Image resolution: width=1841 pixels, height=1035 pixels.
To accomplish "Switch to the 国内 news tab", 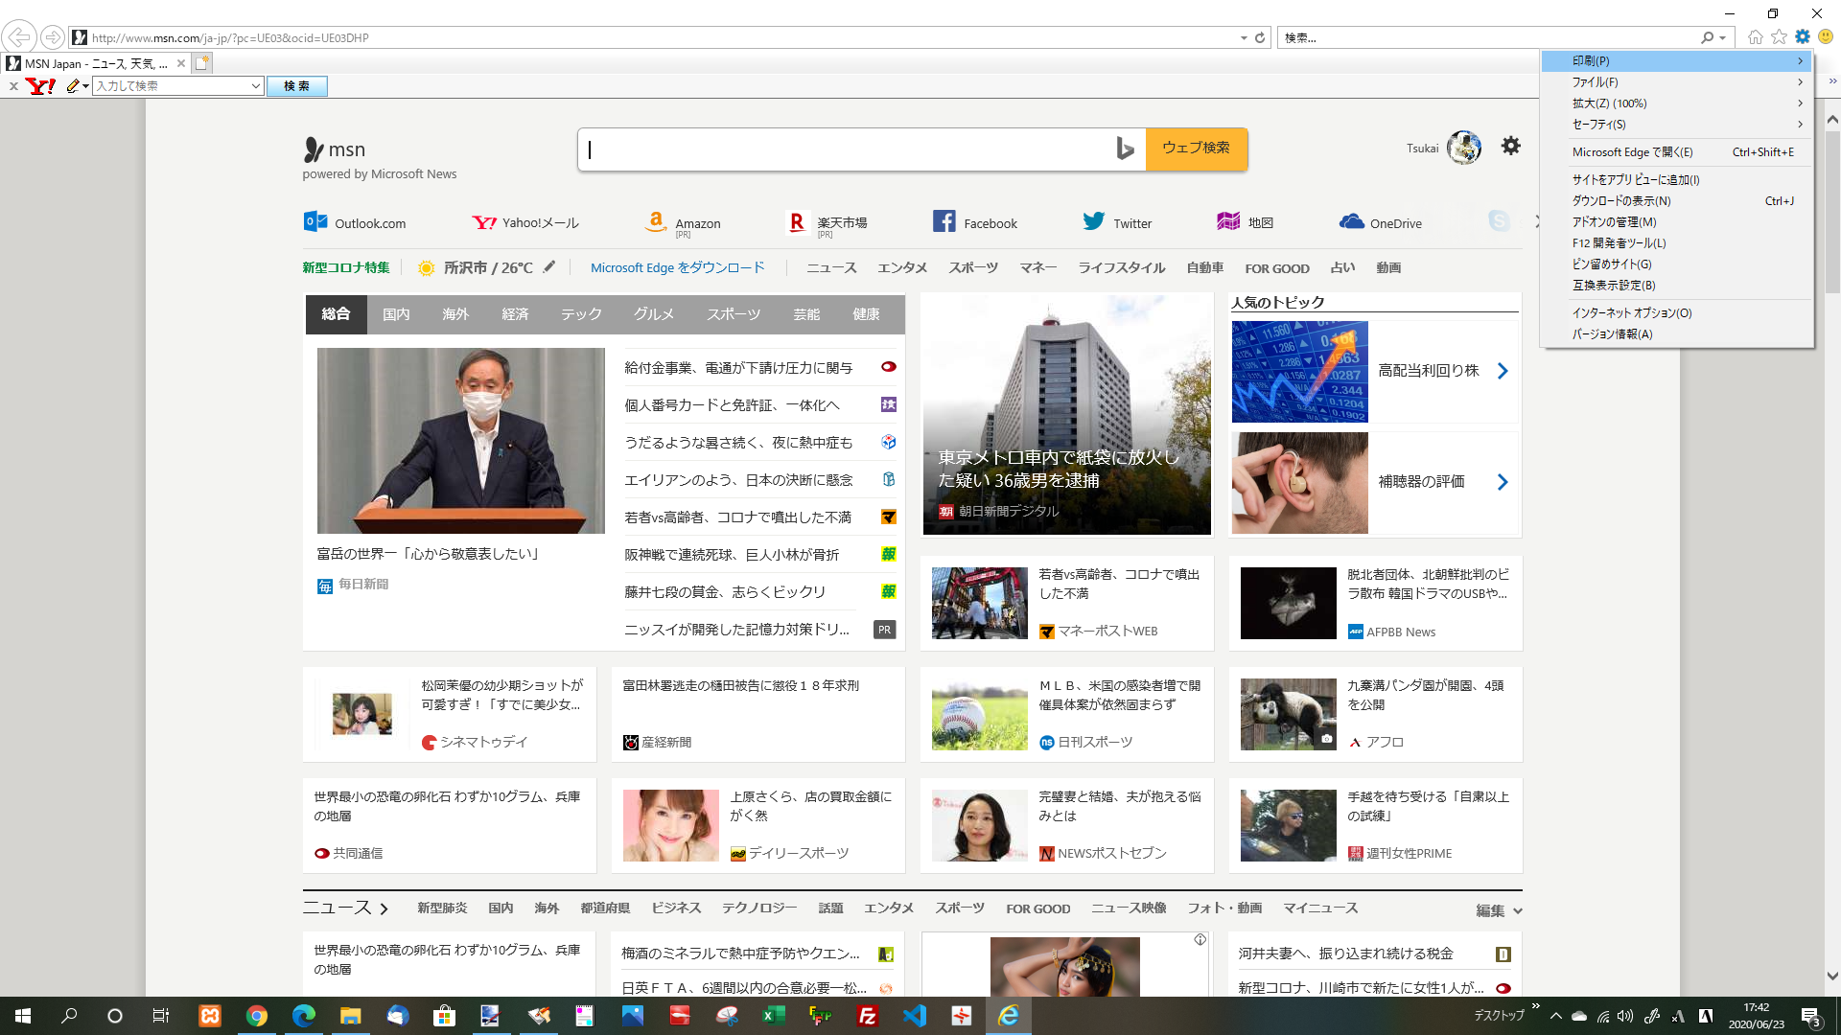I will [x=396, y=314].
